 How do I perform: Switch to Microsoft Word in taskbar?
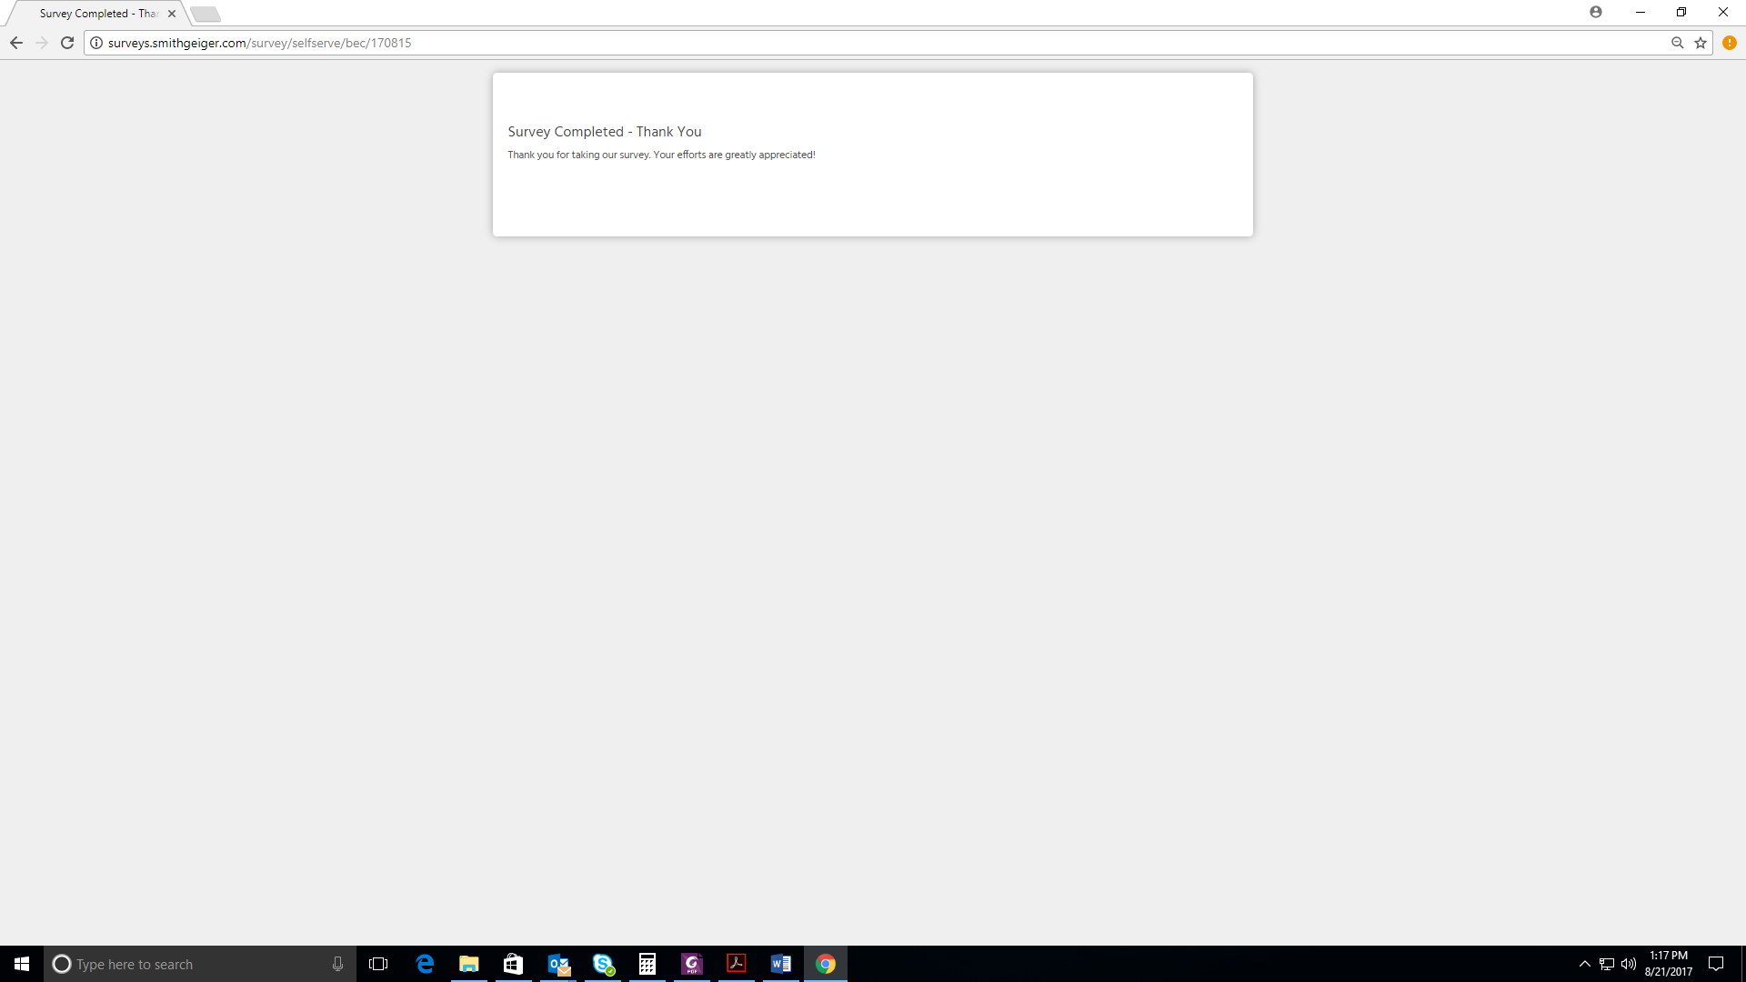pos(781,964)
